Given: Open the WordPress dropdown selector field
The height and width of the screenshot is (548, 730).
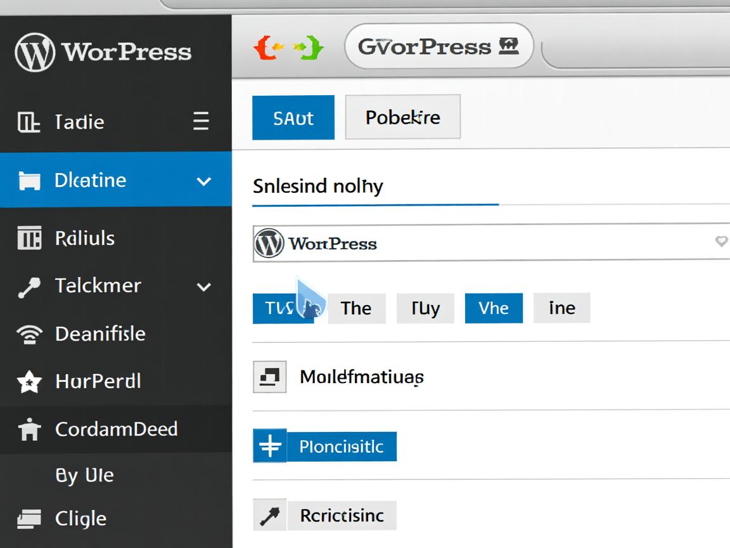Looking at the screenshot, I should (x=490, y=243).
